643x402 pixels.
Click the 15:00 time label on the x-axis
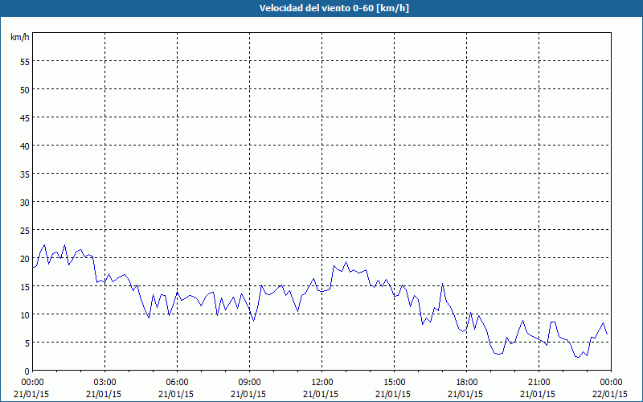tap(394, 382)
